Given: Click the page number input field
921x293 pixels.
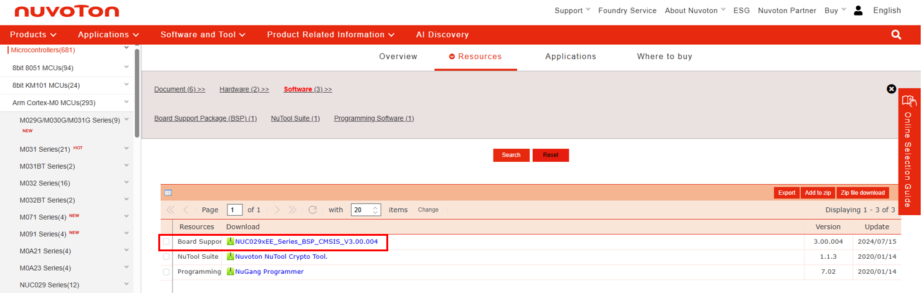Looking at the screenshot, I should (235, 210).
